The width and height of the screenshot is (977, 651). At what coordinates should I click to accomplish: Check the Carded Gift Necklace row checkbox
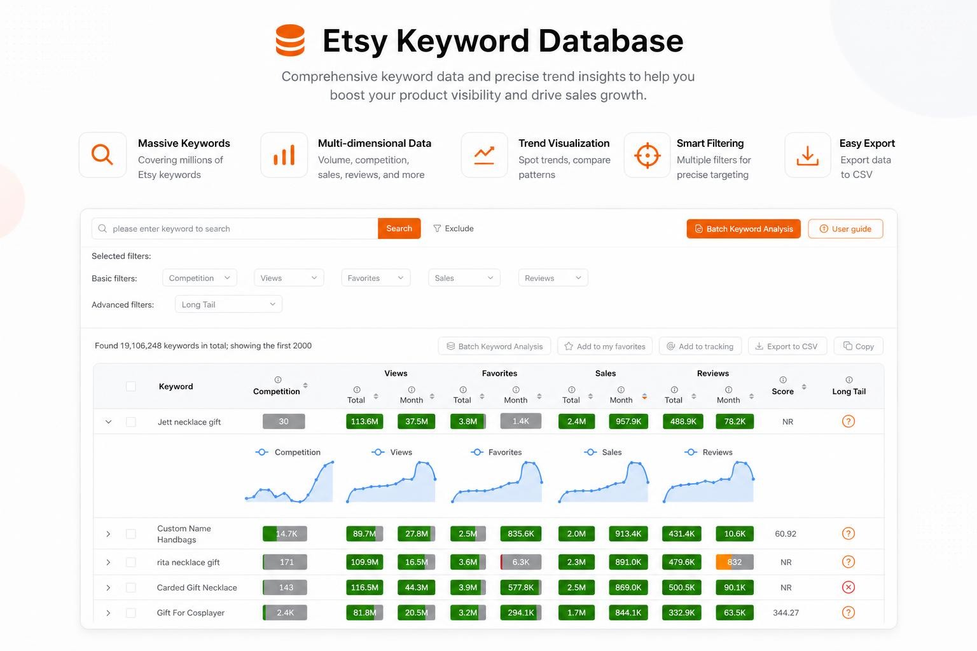pos(131,587)
